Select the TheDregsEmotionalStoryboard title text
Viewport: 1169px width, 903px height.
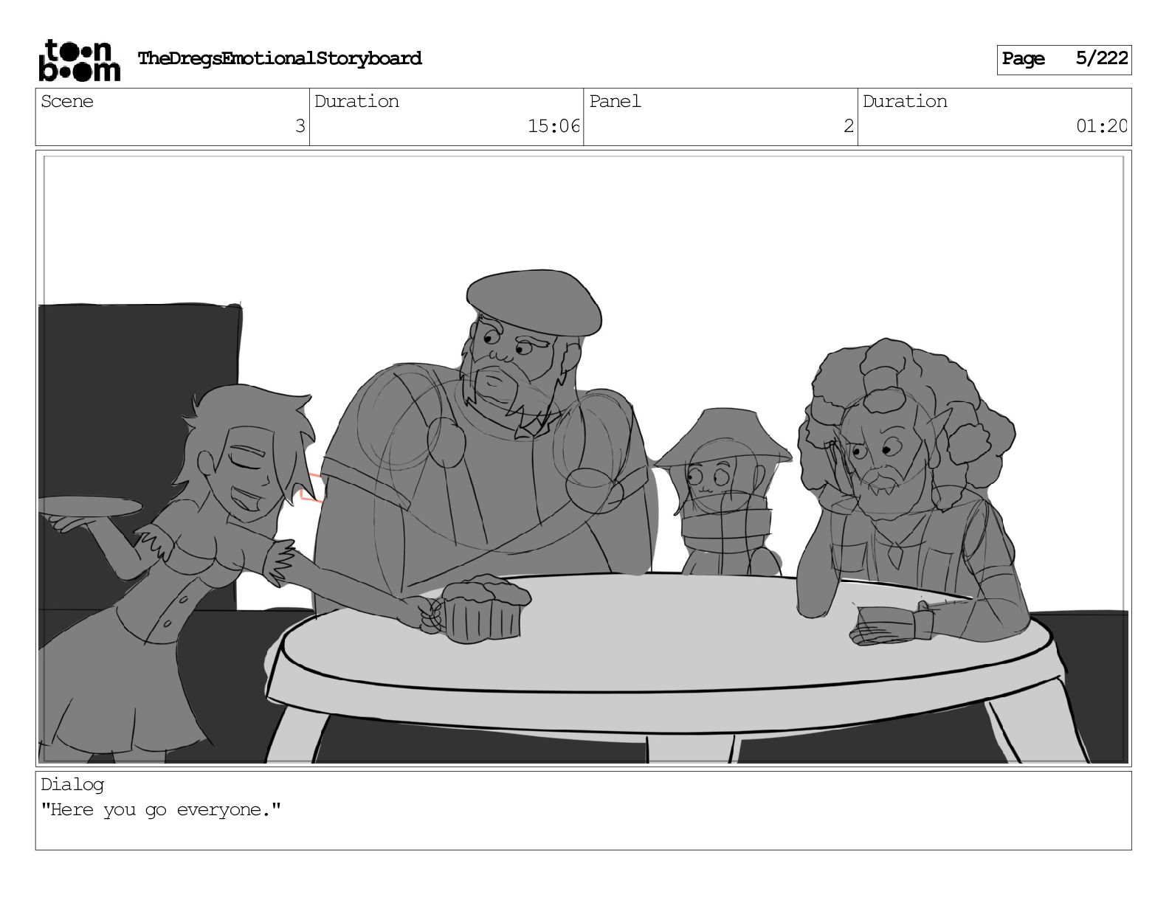(x=280, y=59)
